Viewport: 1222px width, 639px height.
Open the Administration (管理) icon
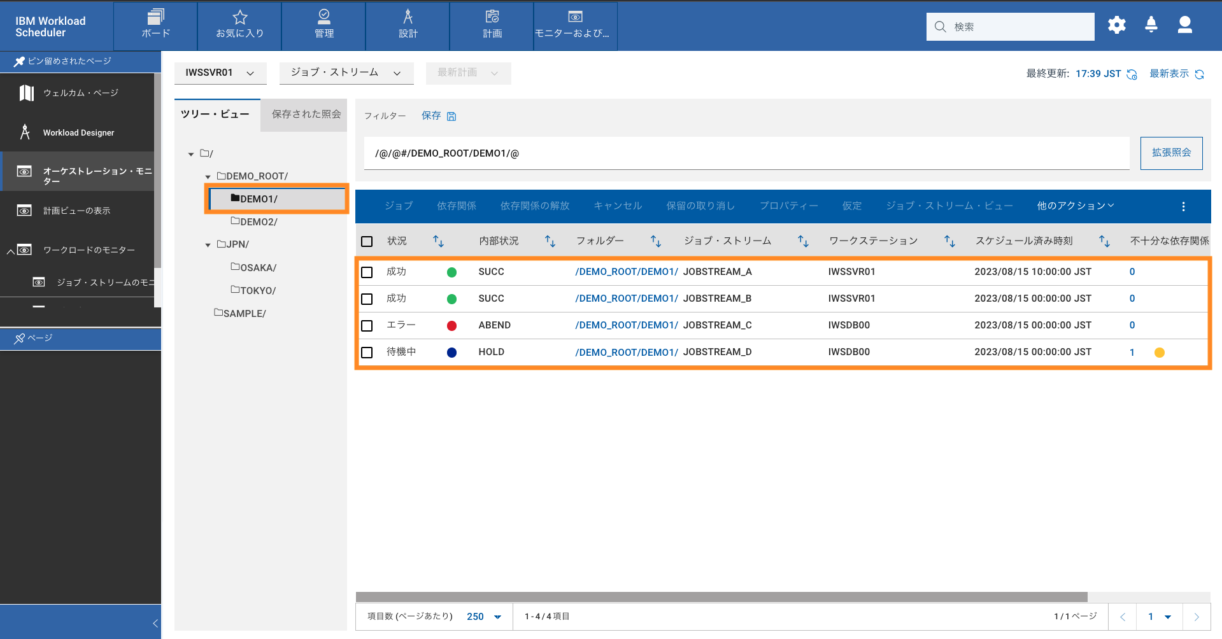[x=324, y=17]
